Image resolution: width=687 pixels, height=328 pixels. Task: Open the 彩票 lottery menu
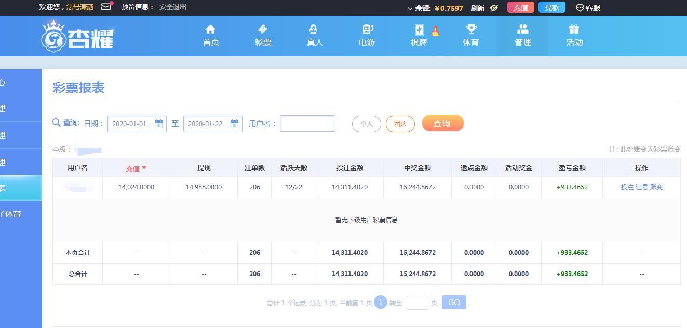pyautogui.click(x=263, y=36)
